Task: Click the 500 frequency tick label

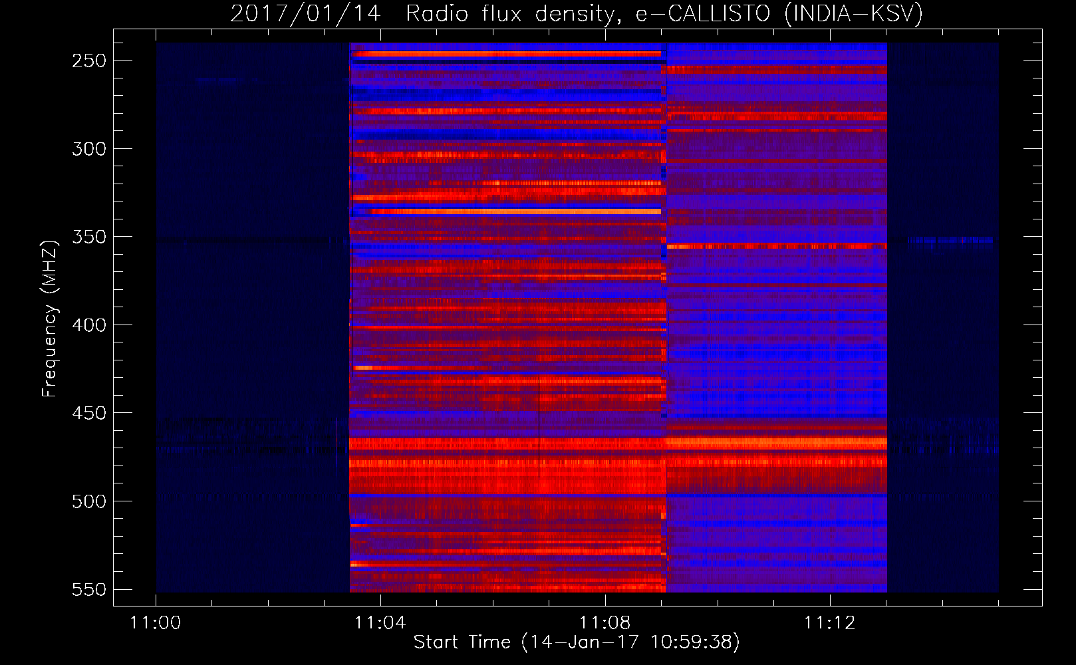Action: [89, 501]
